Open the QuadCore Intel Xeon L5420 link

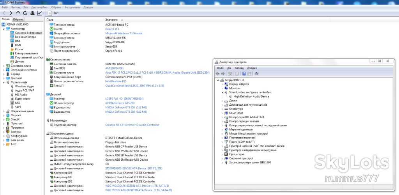click(x=134, y=85)
